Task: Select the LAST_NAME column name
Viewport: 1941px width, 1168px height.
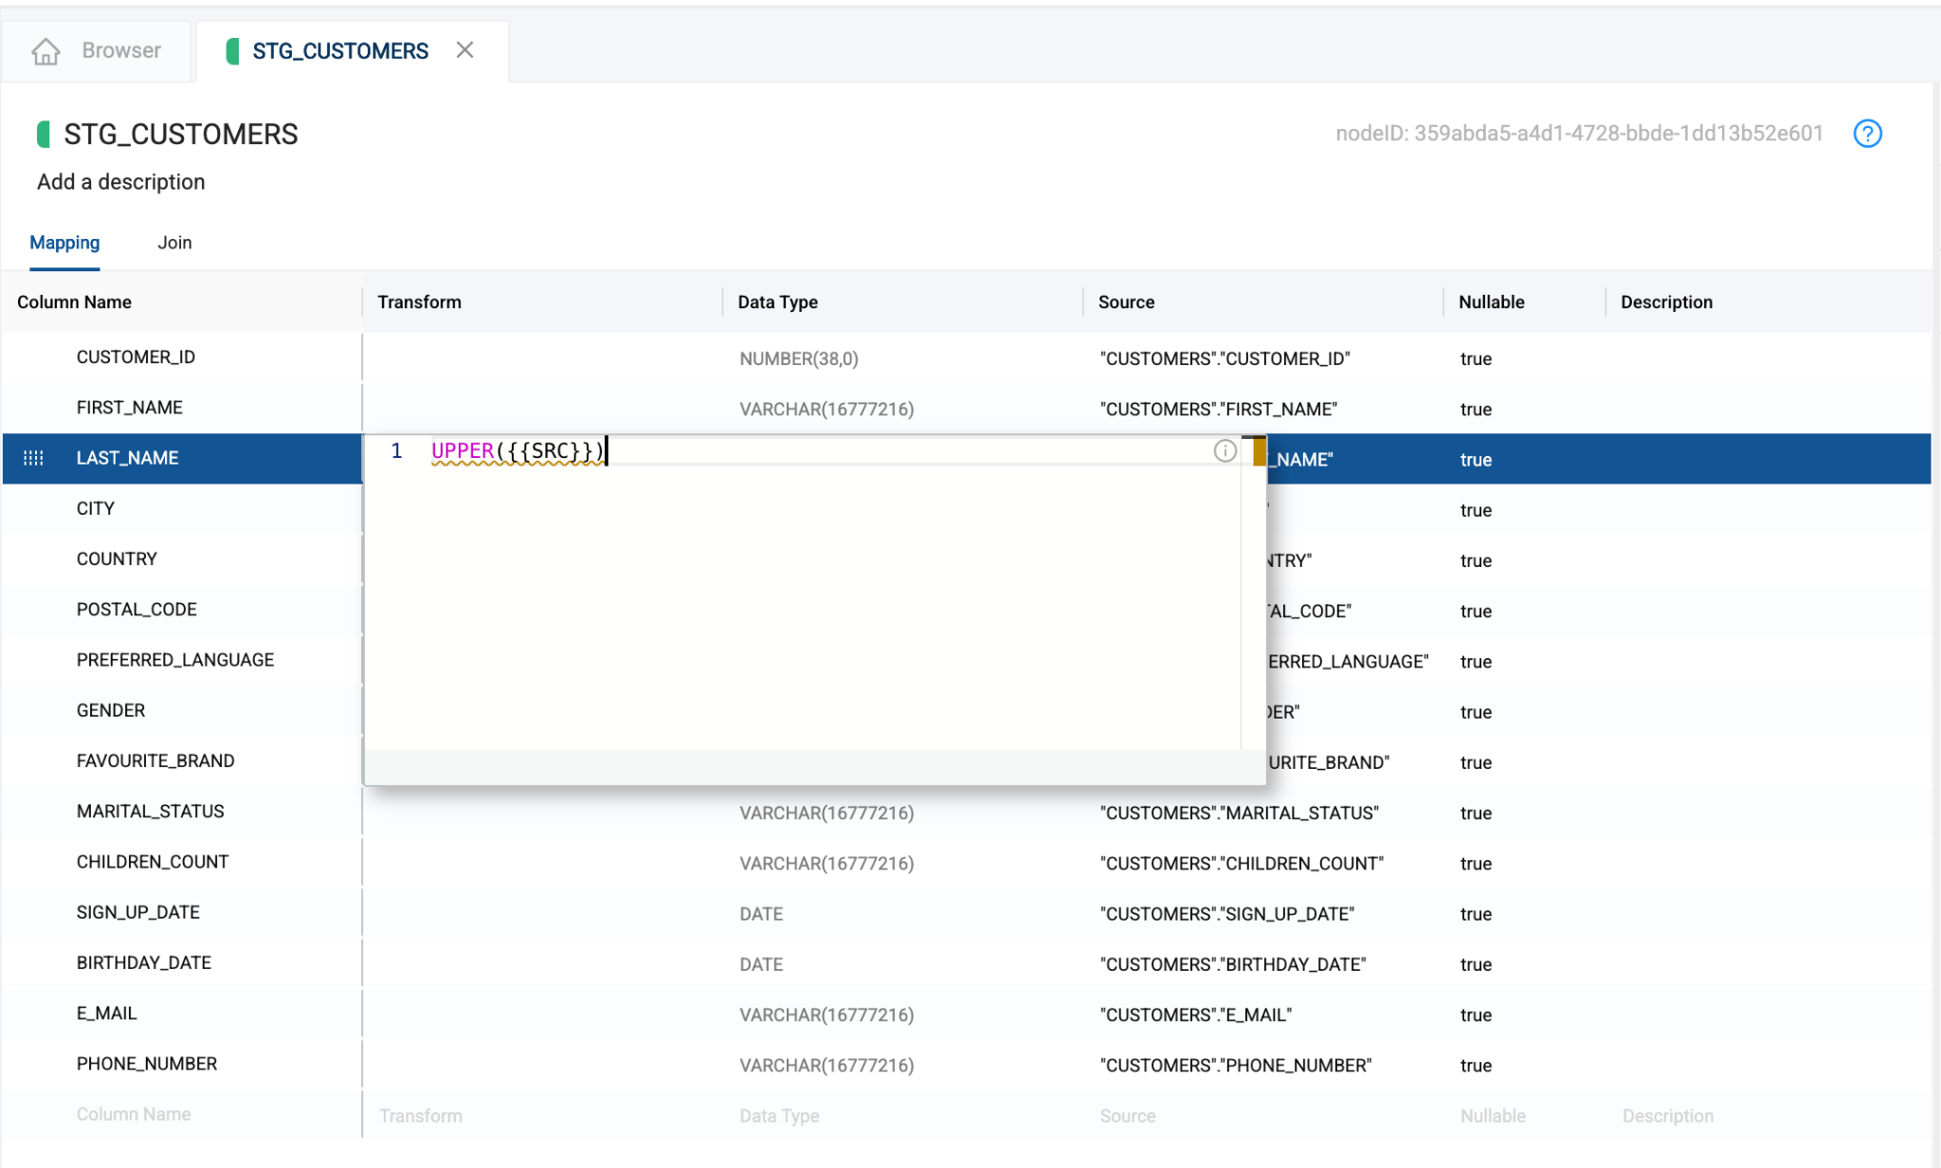Action: point(127,458)
